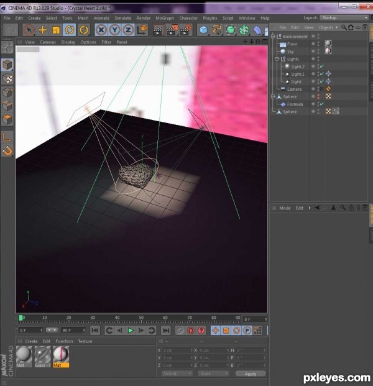Toggle Y axis lock
Viewport: 373px width, 386px height.
pos(114,30)
